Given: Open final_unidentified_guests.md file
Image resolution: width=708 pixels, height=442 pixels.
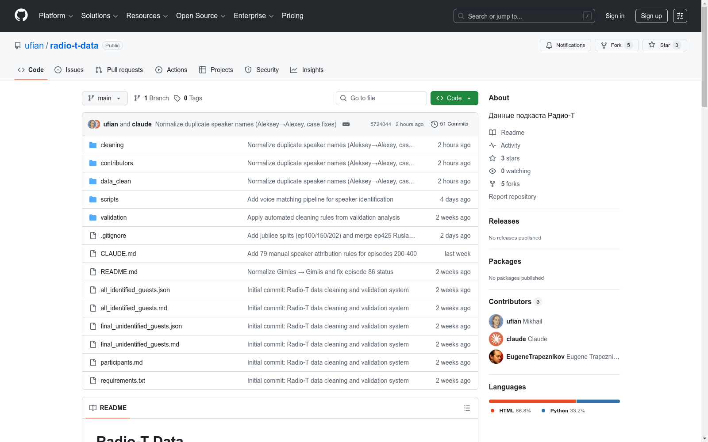Looking at the screenshot, I should pyautogui.click(x=140, y=344).
